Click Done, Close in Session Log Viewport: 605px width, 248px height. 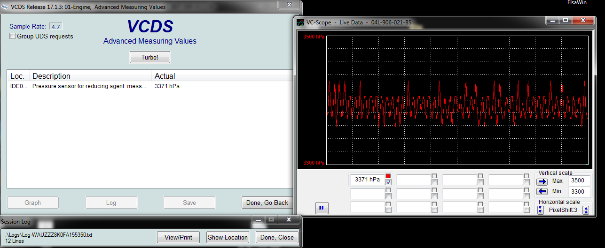point(277,237)
